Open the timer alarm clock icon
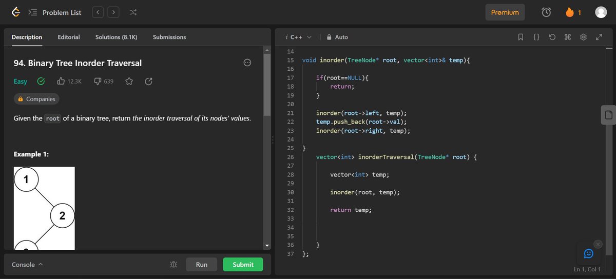Viewport: 616px width, 279px height. 547,12
